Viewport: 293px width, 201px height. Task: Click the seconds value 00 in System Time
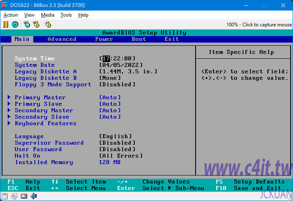tap(128, 58)
